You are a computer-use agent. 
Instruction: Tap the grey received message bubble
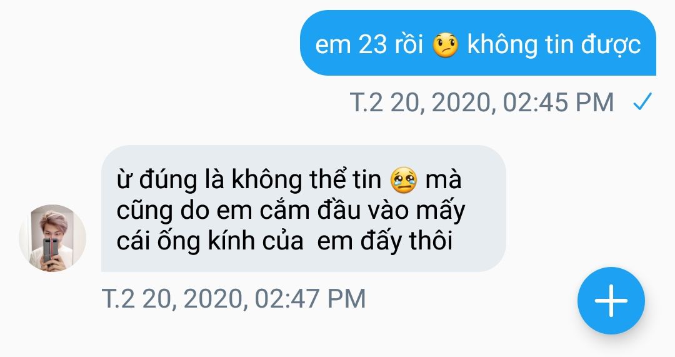(304, 208)
